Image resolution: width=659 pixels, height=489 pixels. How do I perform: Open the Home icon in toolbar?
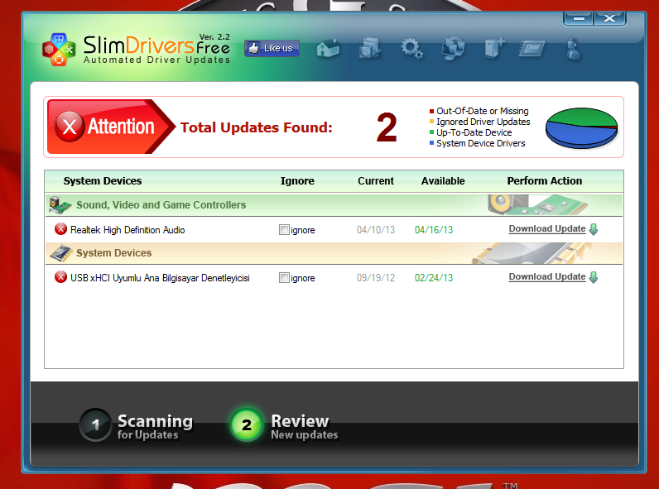pyautogui.click(x=328, y=49)
